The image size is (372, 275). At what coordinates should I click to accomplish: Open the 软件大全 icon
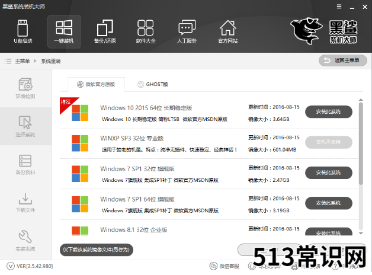tap(146, 31)
